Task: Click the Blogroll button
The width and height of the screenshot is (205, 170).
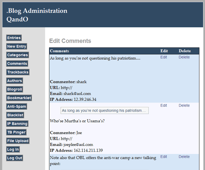Action: tap(14, 89)
